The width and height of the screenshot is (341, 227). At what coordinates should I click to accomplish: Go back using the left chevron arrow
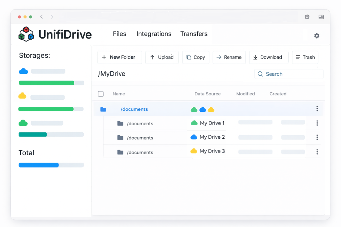[42, 17]
